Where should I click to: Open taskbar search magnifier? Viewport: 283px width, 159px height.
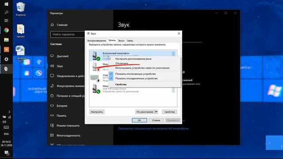6,12
